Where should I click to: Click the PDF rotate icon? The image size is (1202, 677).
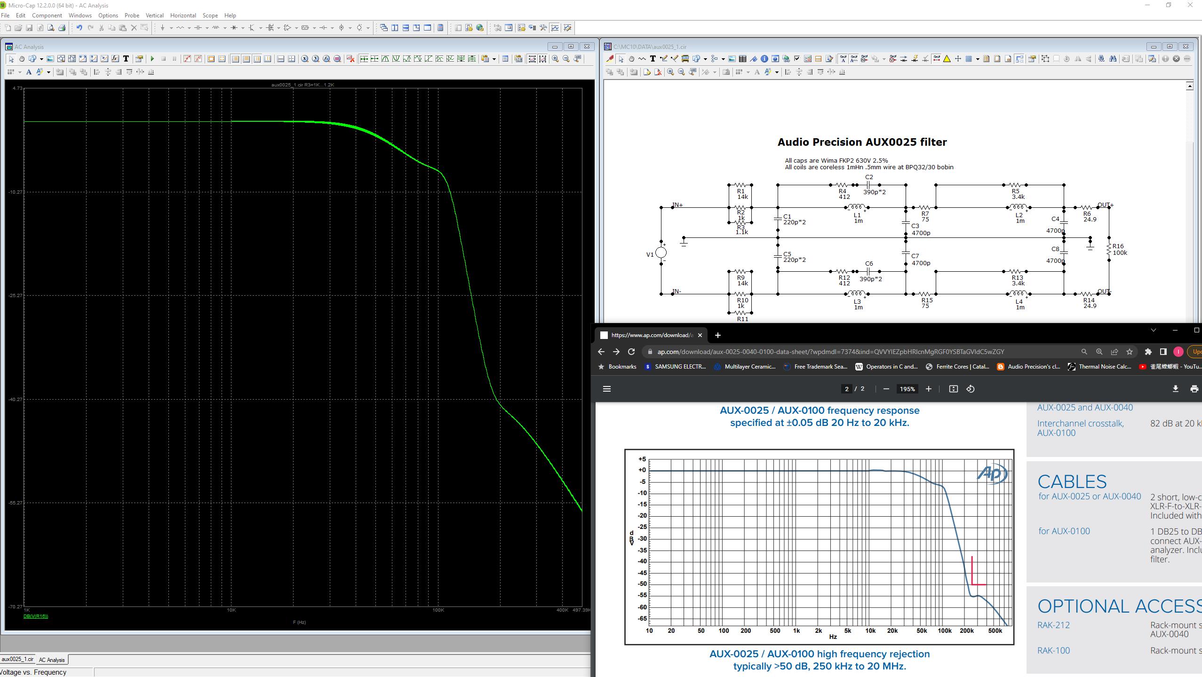click(971, 389)
